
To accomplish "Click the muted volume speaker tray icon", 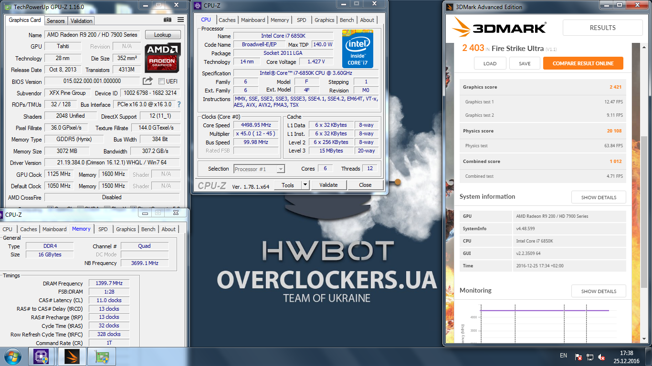I will (x=602, y=357).
